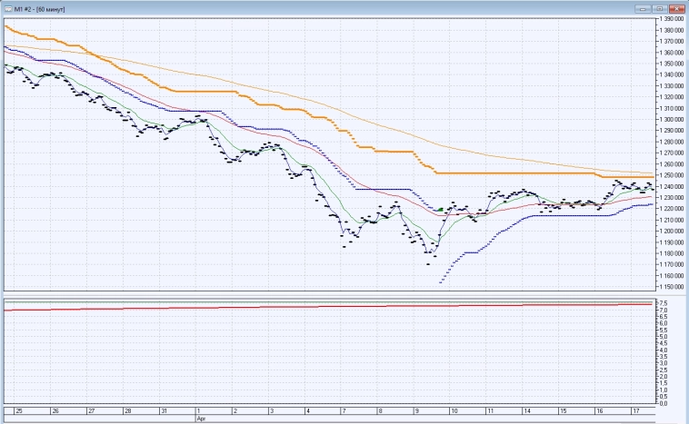The image size is (689, 424).
Task: Minimize the M1 #2 chart window
Action: pyautogui.click(x=644, y=7)
